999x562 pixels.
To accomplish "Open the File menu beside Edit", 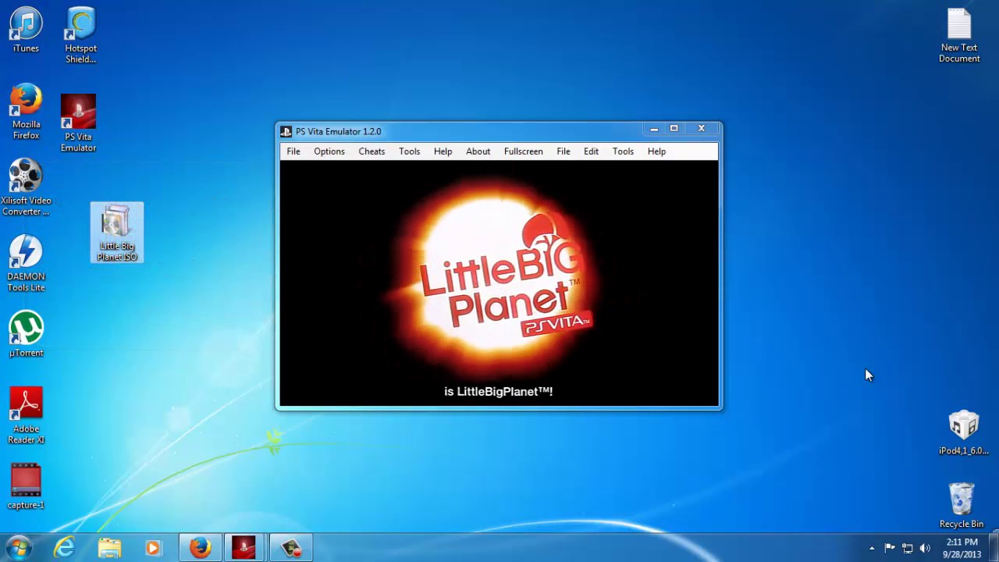I will [x=563, y=151].
